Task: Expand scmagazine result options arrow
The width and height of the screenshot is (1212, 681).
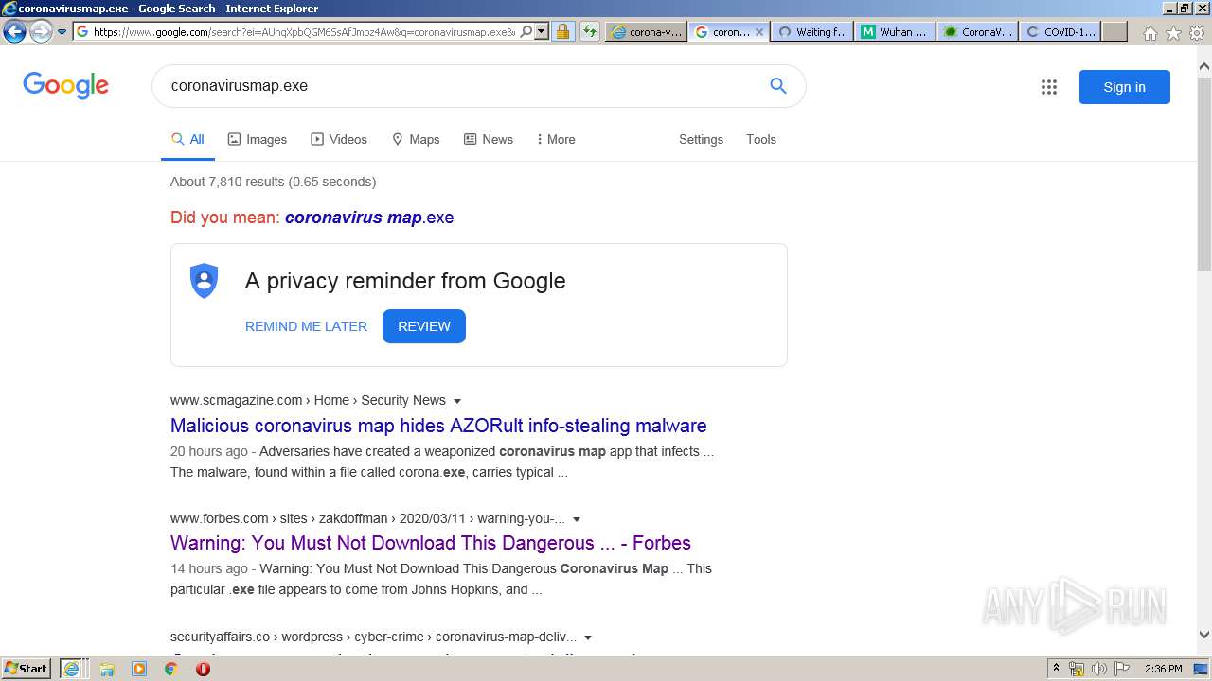Action: point(457,401)
